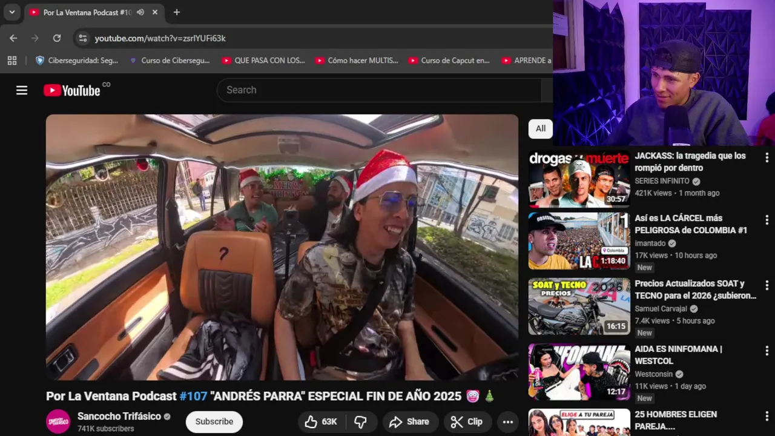Open the #107 hashtag link in title
775x436 pixels.
[193, 396]
